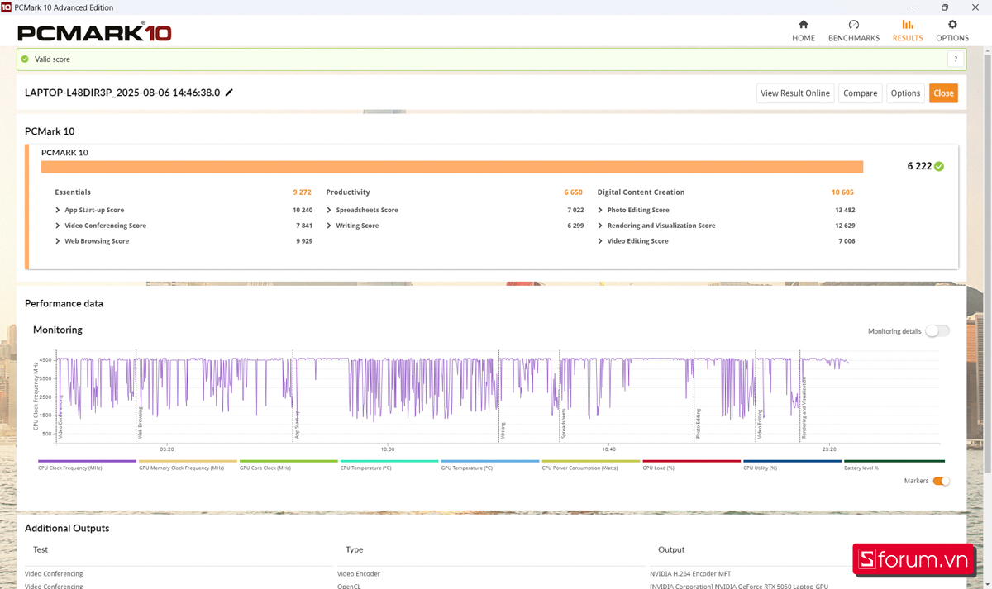Screen dimensions: 992x589
Task: Open the Options gear section
Action: 951,31
